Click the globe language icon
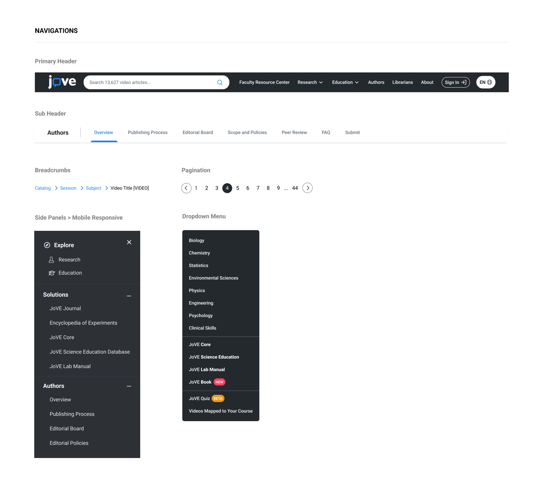 489,82
